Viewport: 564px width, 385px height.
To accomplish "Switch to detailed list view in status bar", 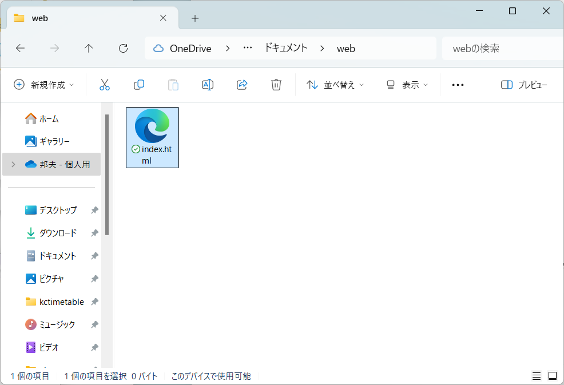I will coord(537,376).
